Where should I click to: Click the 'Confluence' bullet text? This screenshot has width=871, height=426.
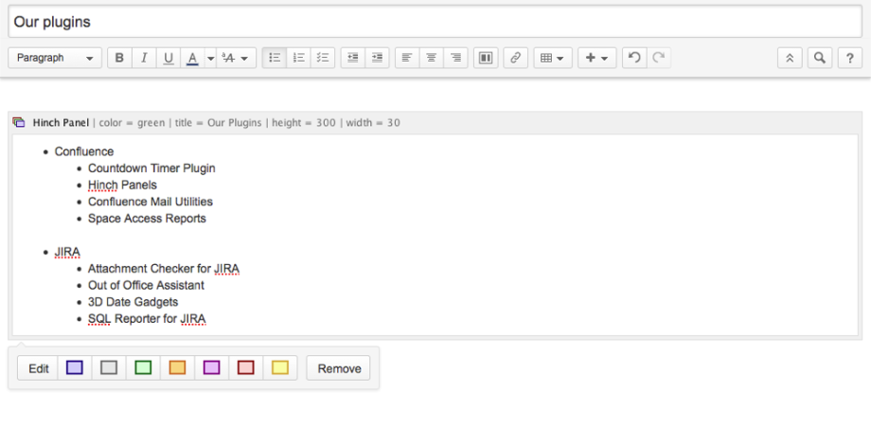click(84, 151)
